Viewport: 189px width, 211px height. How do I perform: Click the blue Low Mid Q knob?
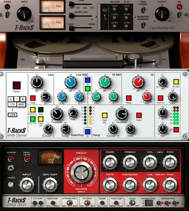[x=79, y=96]
